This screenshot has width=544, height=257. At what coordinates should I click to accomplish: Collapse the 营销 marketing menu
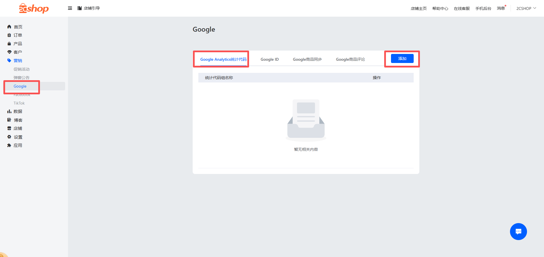18,61
